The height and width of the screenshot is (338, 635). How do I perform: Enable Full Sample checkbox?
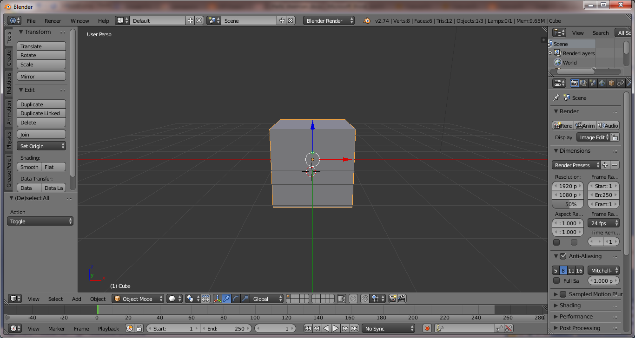(556, 280)
